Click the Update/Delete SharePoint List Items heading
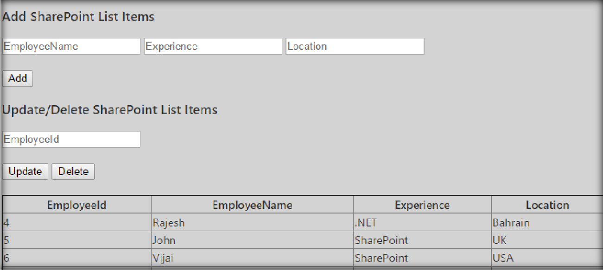The width and height of the screenshot is (603, 270). coord(110,110)
